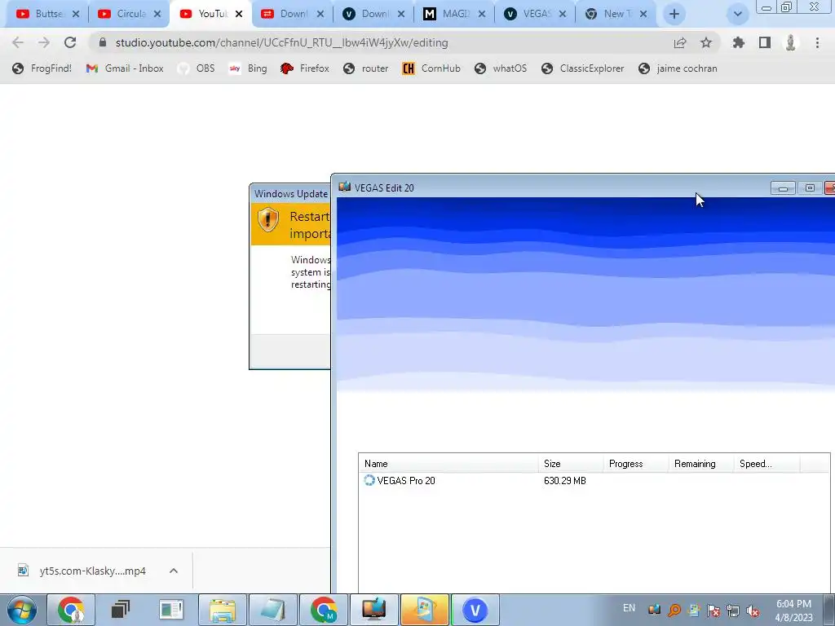This screenshot has width=835, height=626.
Task: Reload the page with the refresh icon
Action: coord(70,42)
